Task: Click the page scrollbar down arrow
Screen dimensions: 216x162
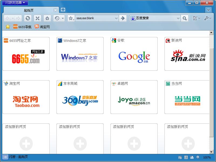Action: 211,152
